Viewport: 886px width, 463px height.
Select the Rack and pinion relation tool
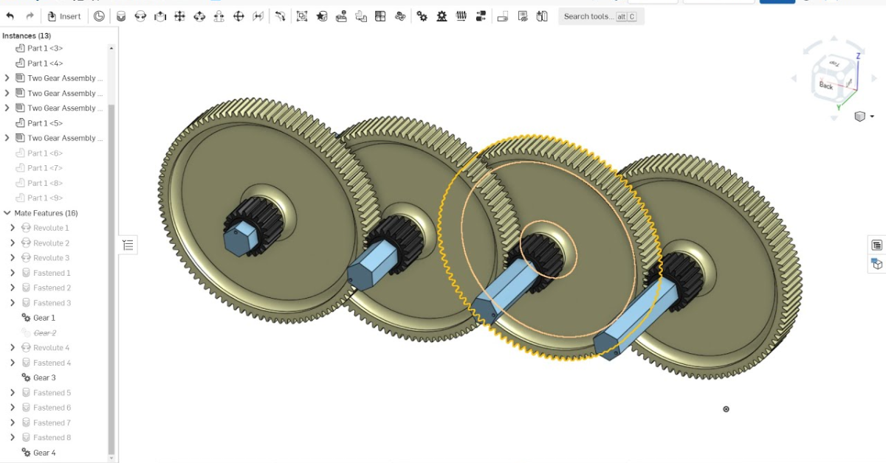442,16
